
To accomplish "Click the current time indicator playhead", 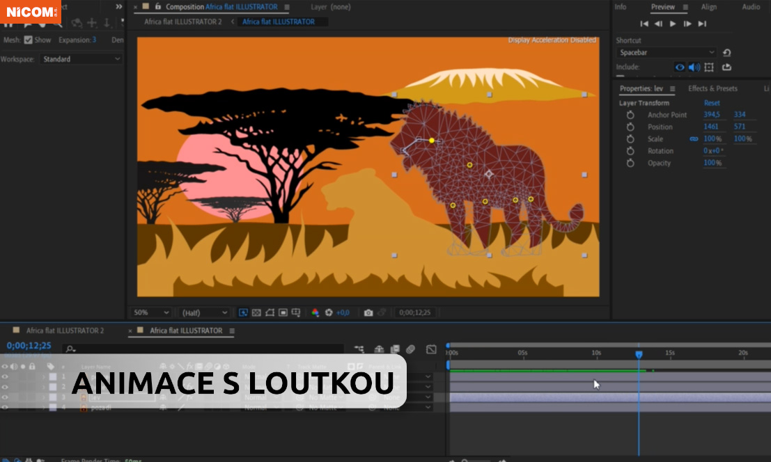I will (639, 354).
